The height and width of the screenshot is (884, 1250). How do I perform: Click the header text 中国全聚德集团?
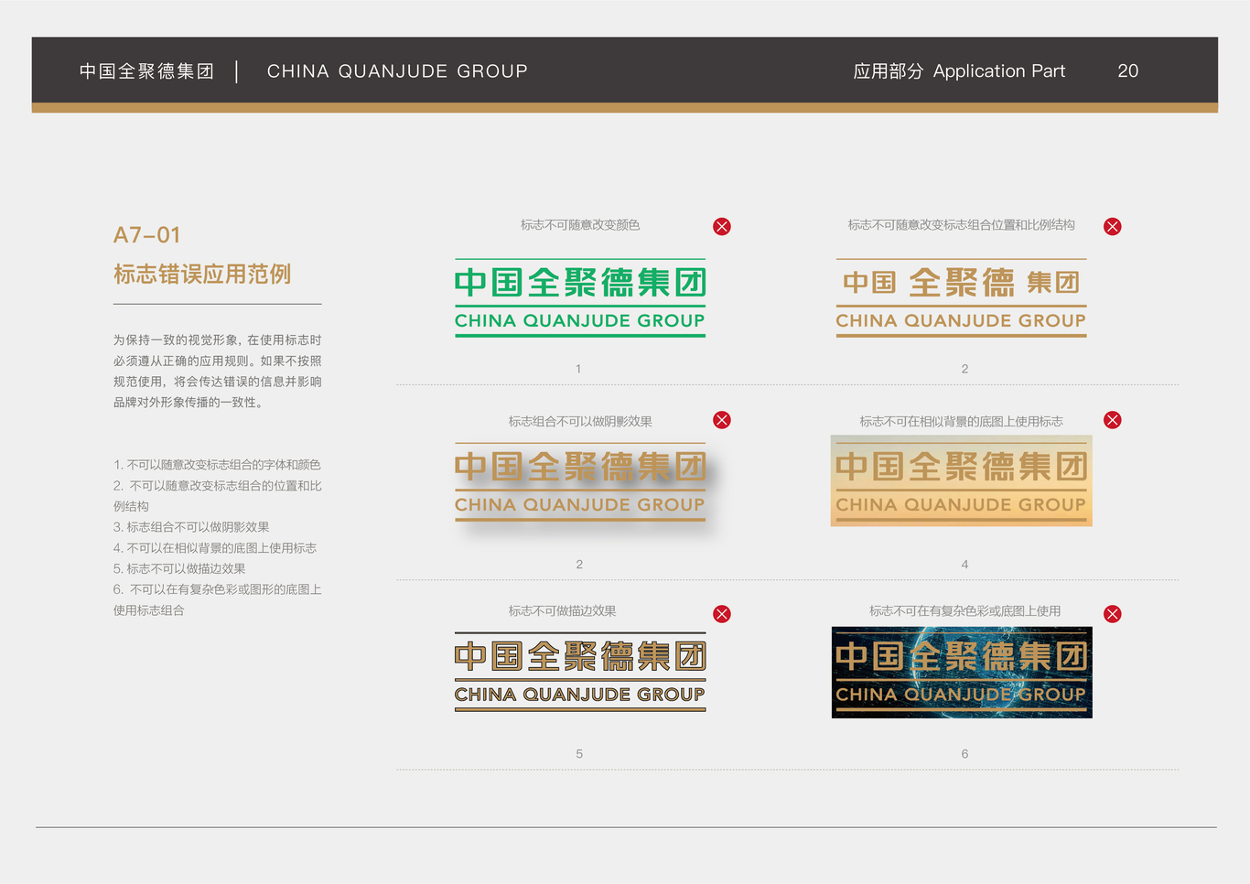click(146, 71)
